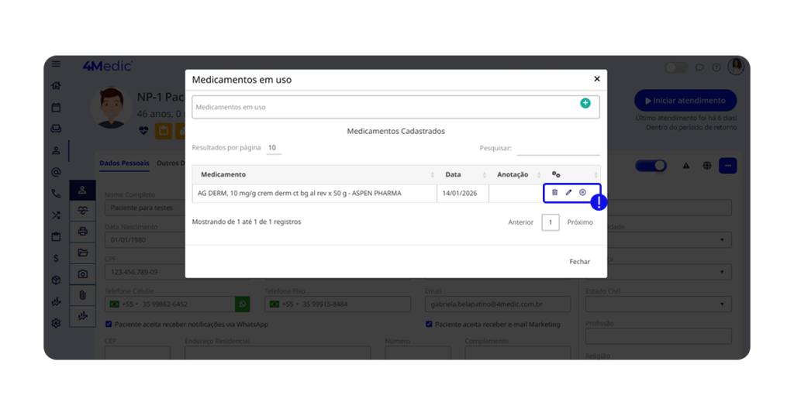Open the settings gear in left sidebar
Viewport: 794px width, 416px height.
(x=56, y=323)
